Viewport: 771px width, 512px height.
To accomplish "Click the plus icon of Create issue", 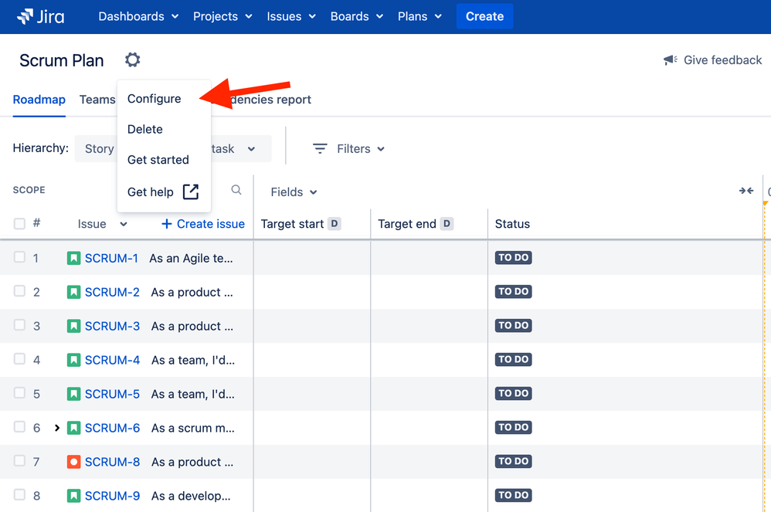I will pos(167,224).
